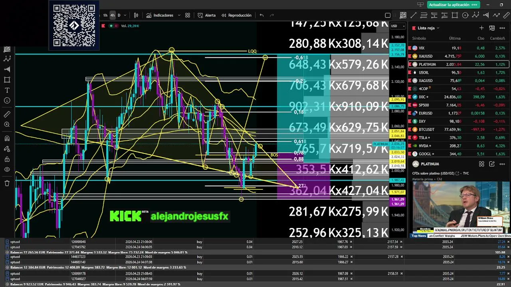Select XAGUSD watchlist row
The image size is (511, 287).
[x=458, y=81]
